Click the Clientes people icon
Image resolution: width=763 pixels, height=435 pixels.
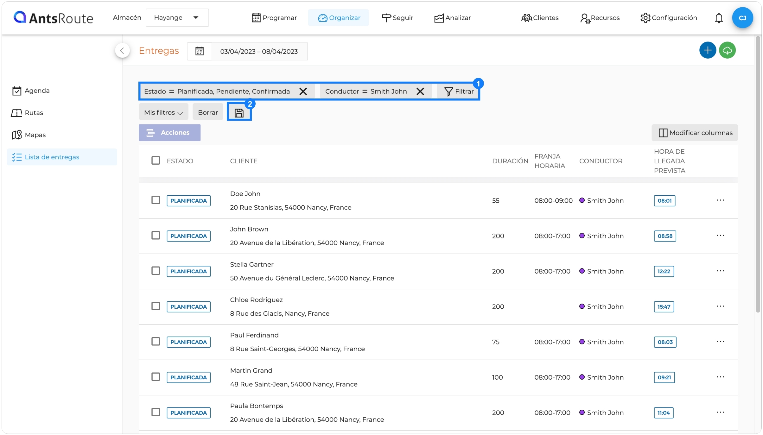[x=526, y=18]
